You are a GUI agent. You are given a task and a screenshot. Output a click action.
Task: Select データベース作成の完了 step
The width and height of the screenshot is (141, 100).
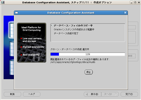point(66,33)
